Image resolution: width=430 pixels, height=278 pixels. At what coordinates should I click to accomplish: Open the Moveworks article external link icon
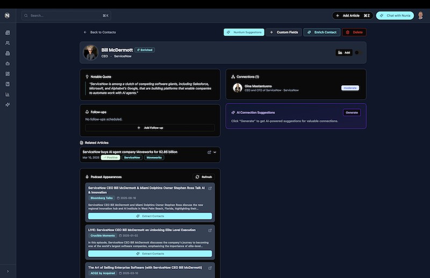click(x=209, y=152)
